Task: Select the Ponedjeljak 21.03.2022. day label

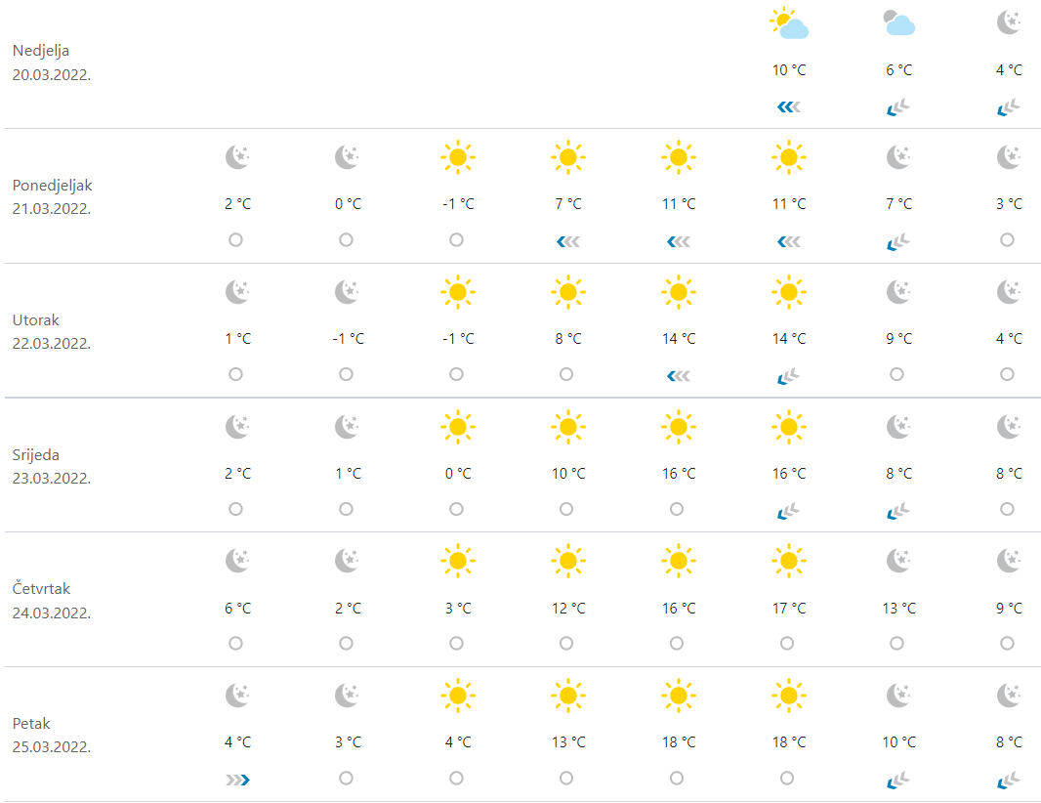Action: tap(53, 196)
